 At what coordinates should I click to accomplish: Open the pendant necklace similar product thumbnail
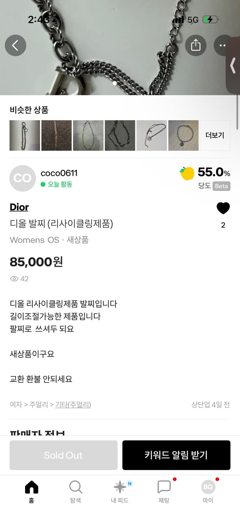183,135
